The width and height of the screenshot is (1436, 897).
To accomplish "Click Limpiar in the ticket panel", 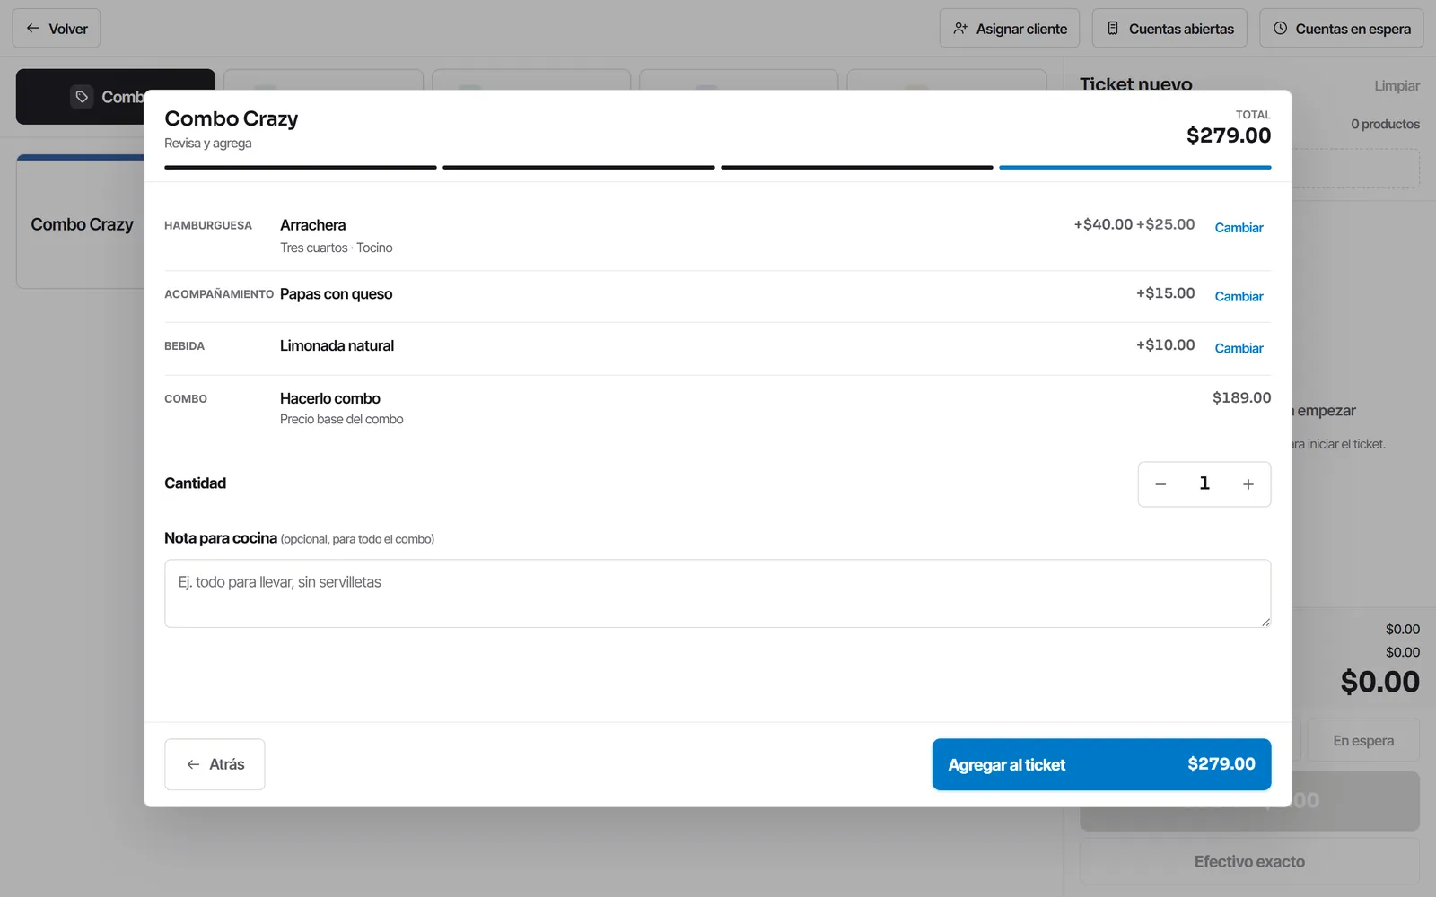I will (1397, 86).
